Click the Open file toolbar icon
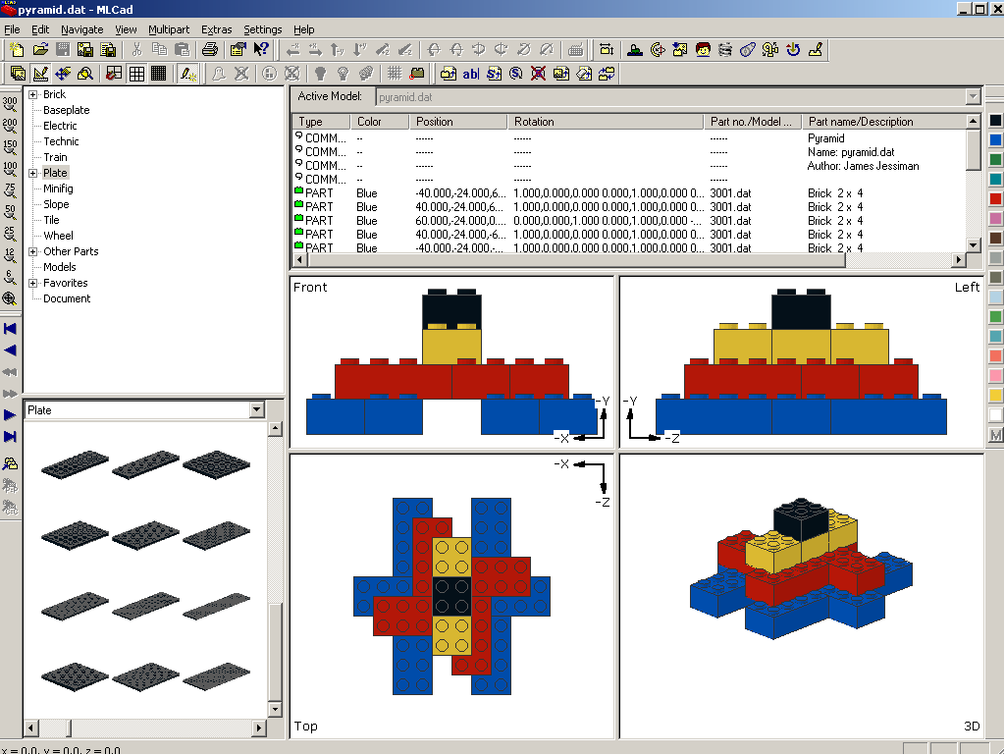Viewport: 1005px width, 755px height. [40, 49]
